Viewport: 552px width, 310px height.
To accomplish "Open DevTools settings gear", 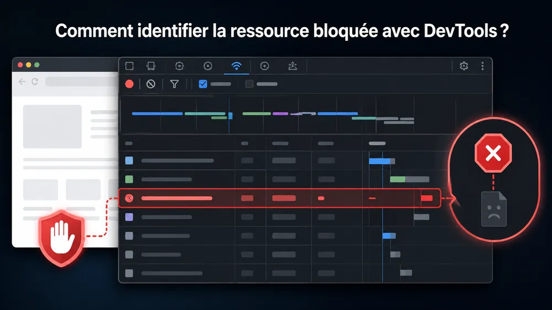I will coord(464,66).
